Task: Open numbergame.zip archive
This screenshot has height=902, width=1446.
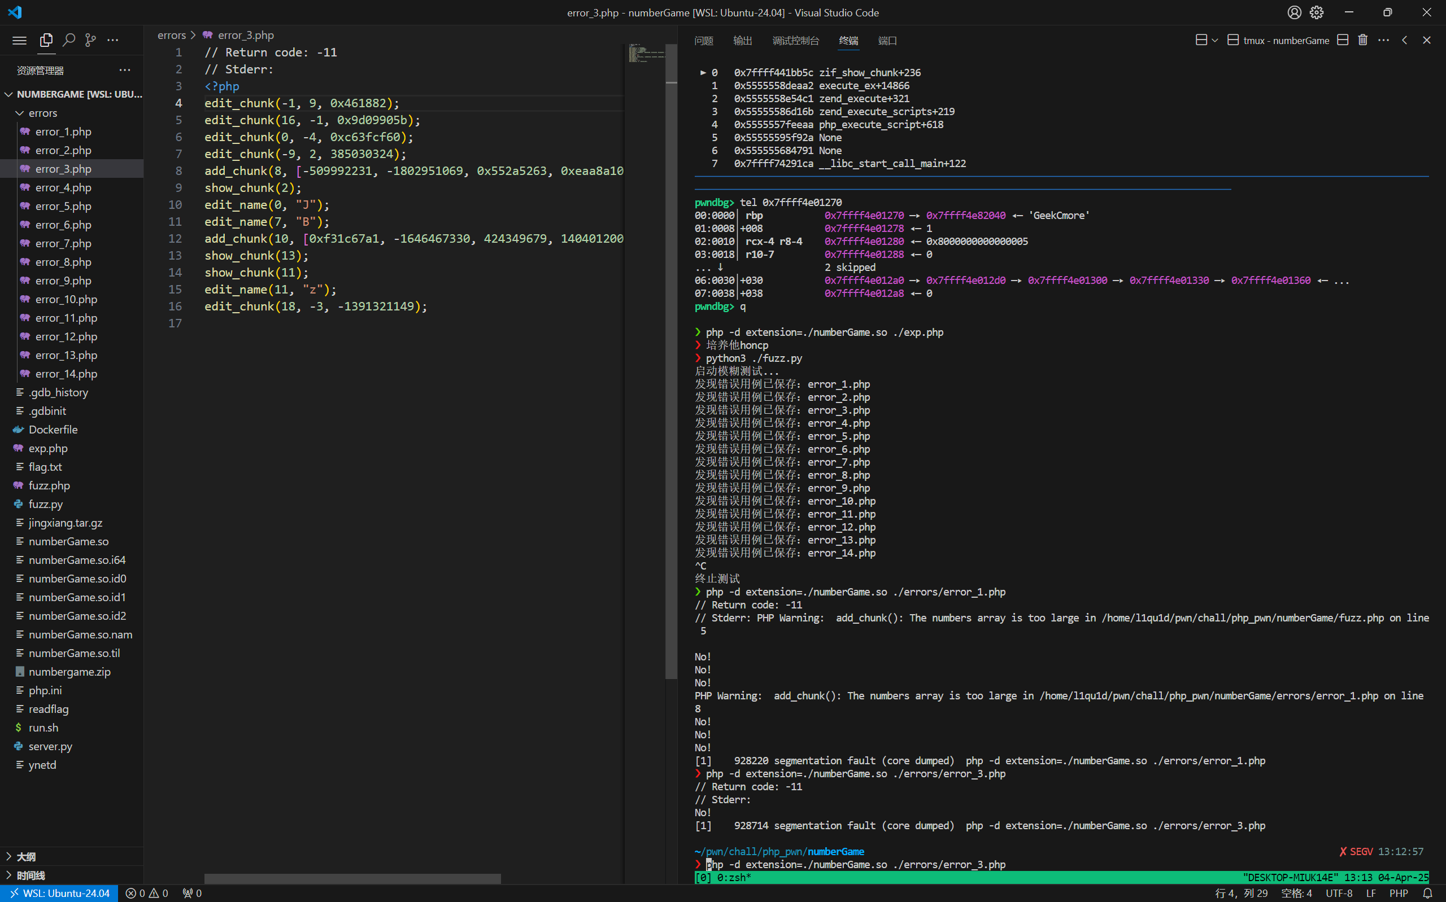Action: pos(72,672)
